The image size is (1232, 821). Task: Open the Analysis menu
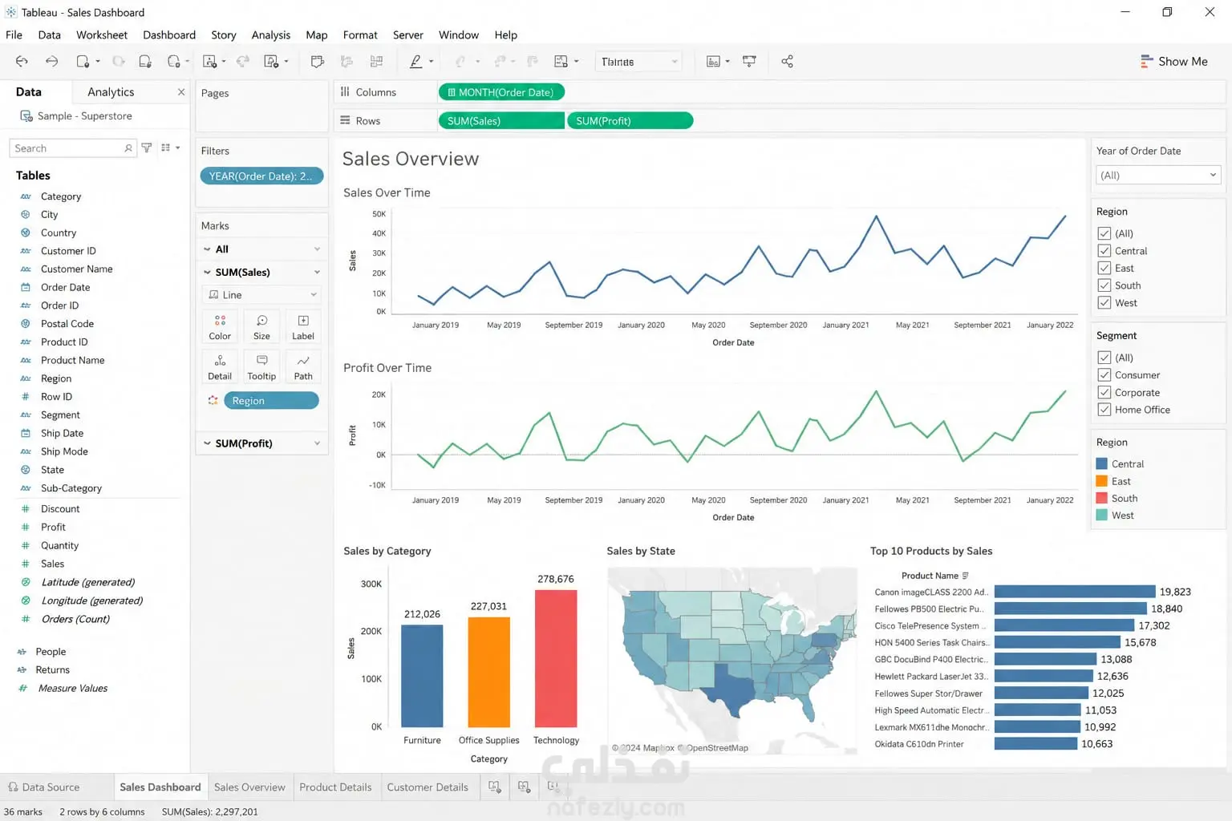270,35
